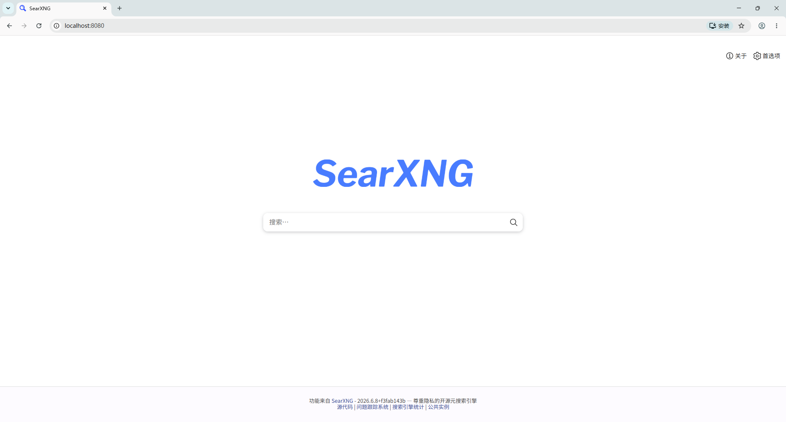Restore down the browser window
The width and height of the screenshot is (786, 422).
click(758, 8)
